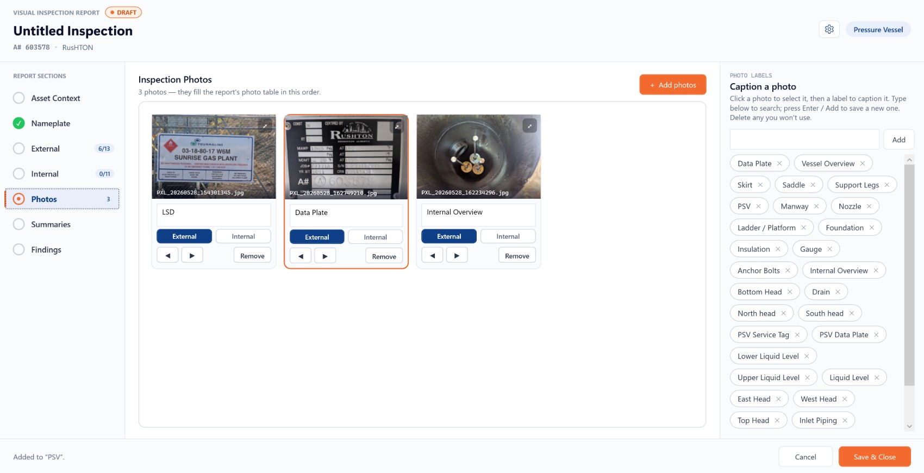Viewport: 924px width, 473px height.
Task: Open the settings gear icon
Action: 829,29
